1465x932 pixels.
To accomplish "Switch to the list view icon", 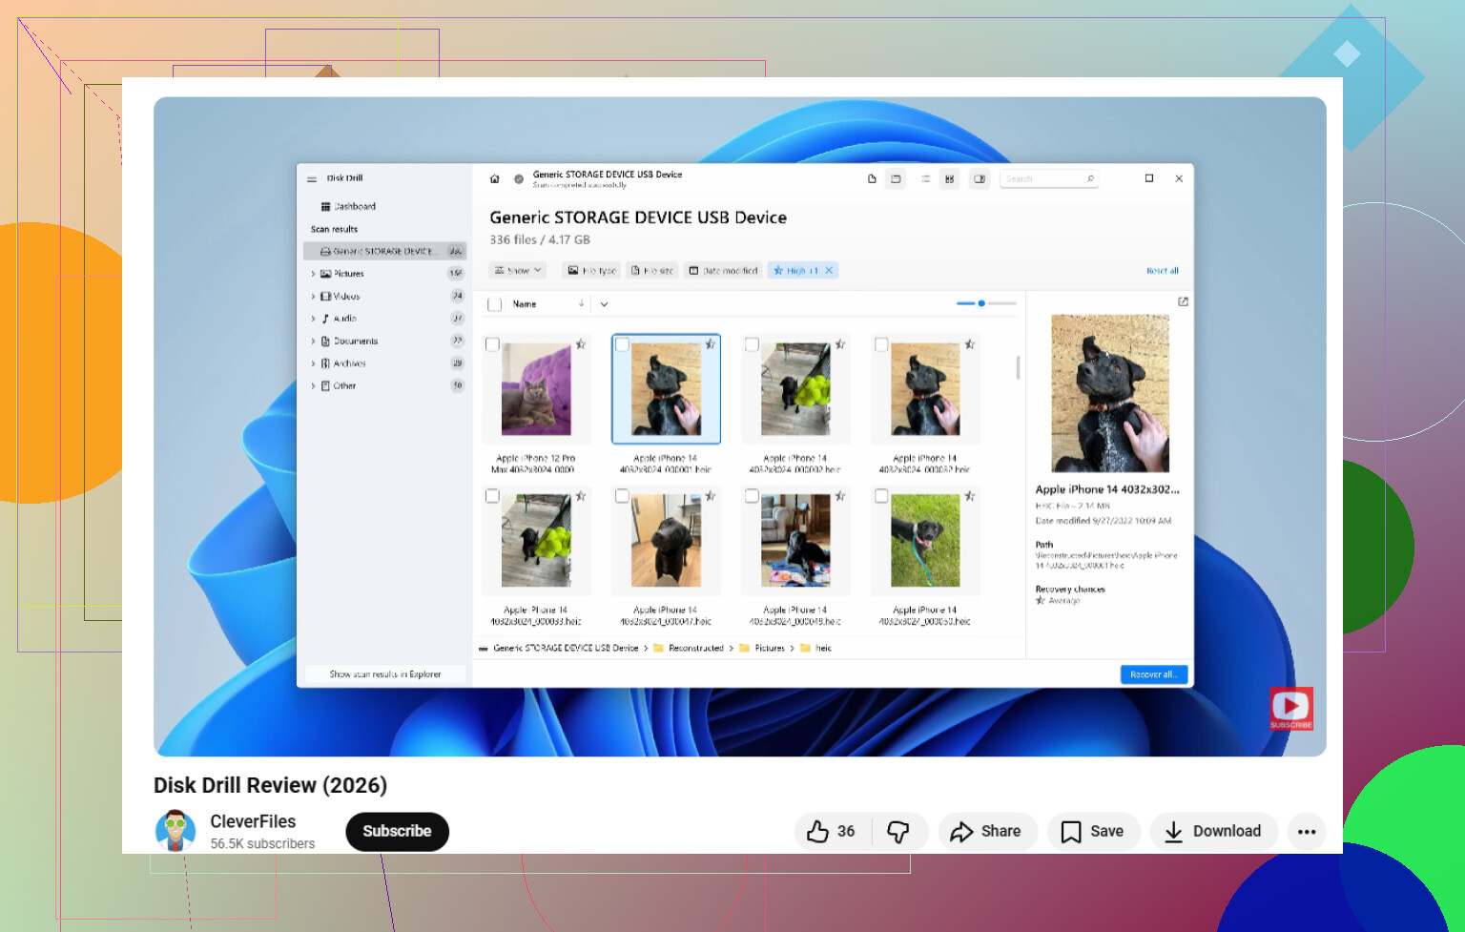I will point(925,178).
